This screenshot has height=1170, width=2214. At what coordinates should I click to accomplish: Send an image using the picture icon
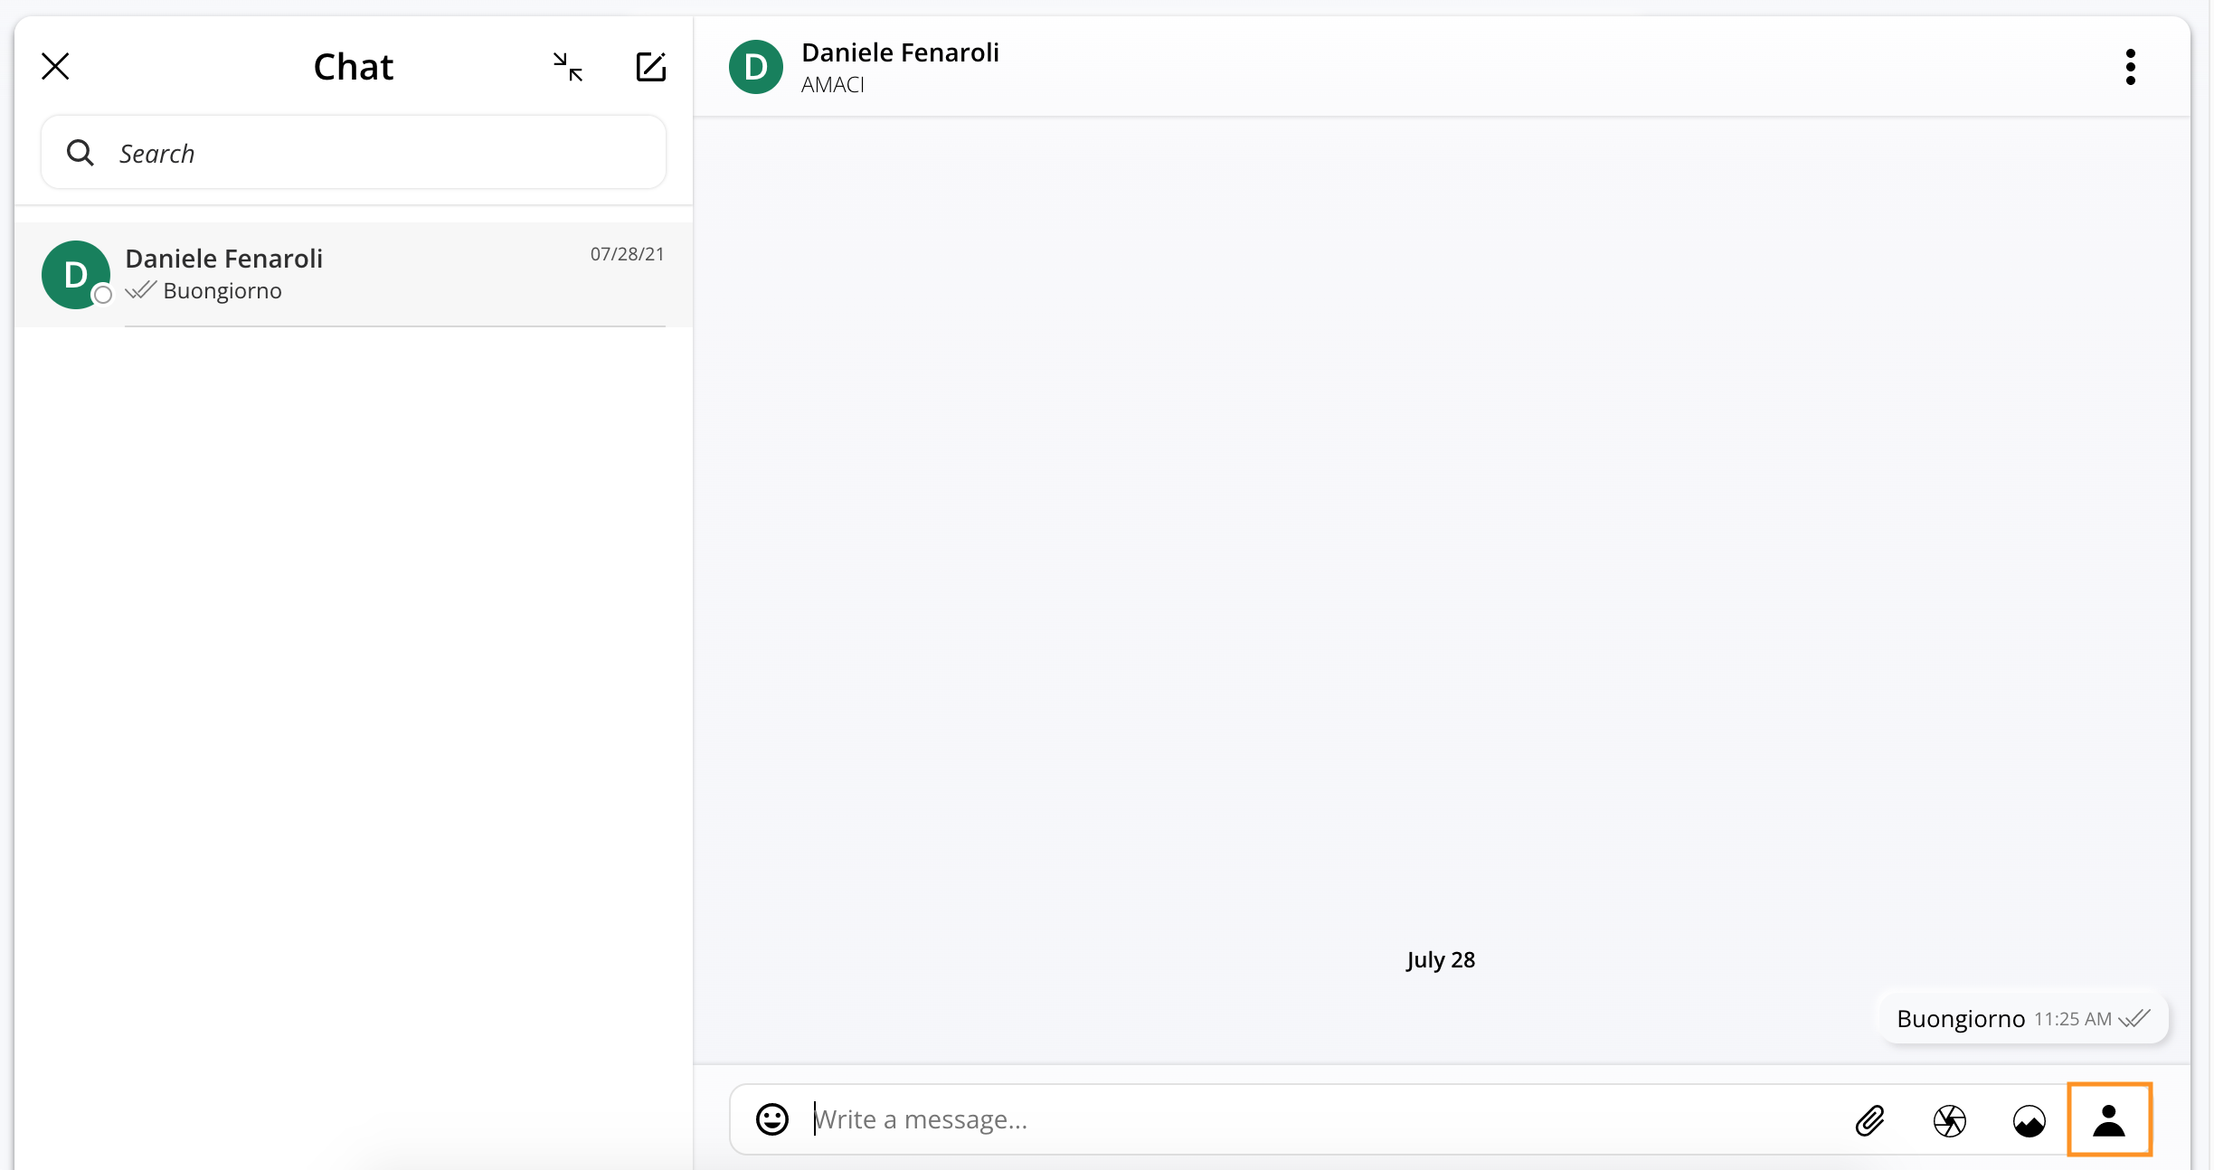pyautogui.click(x=2029, y=1120)
